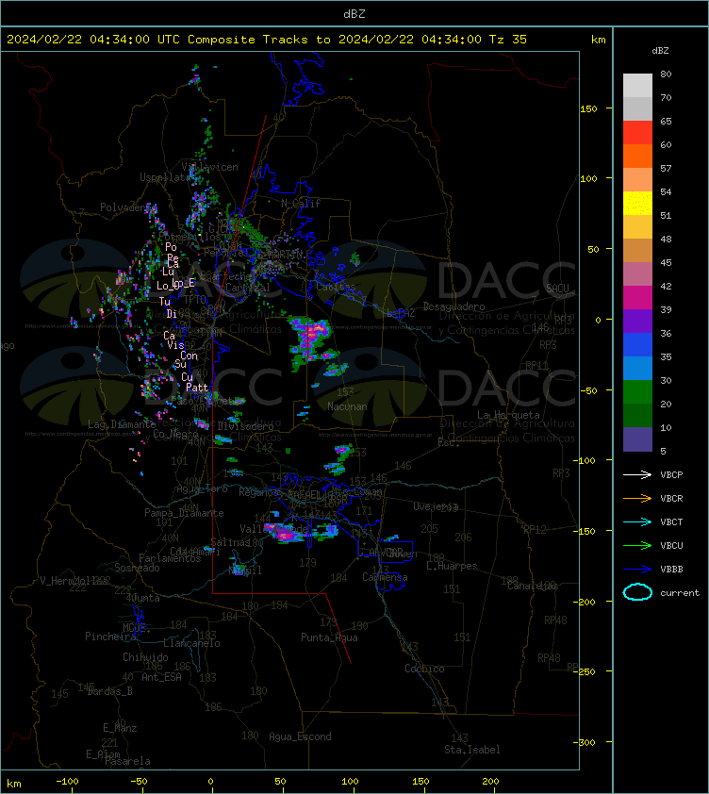The width and height of the screenshot is (709, 794).
Task: Click the VBCP legend label
Action: click(x=671, y=475)
